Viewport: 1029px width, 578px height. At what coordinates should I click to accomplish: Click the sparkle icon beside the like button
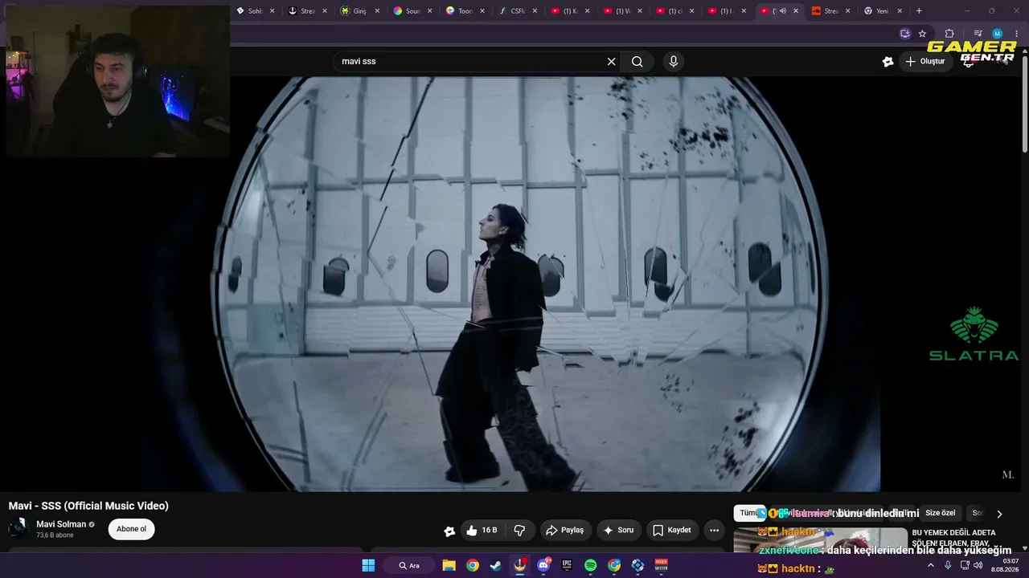click(449, 531)
